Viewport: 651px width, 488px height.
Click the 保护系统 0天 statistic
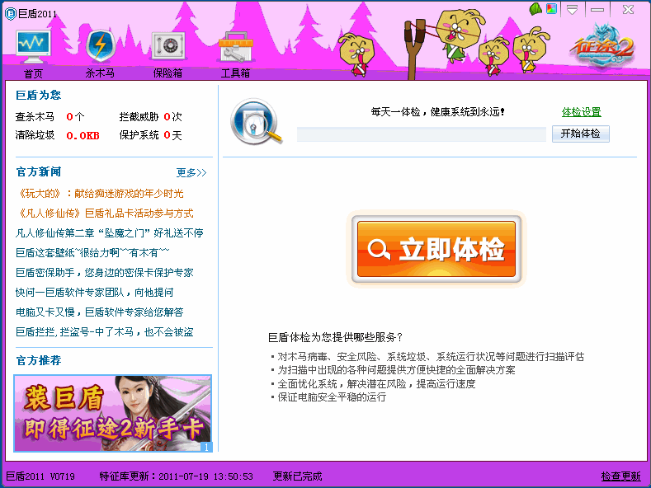click(x=151, y=135)
